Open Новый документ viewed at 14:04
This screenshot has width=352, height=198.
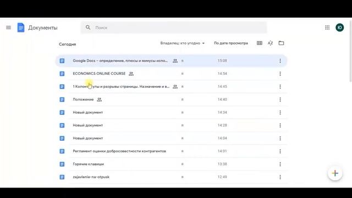point(88,138)
